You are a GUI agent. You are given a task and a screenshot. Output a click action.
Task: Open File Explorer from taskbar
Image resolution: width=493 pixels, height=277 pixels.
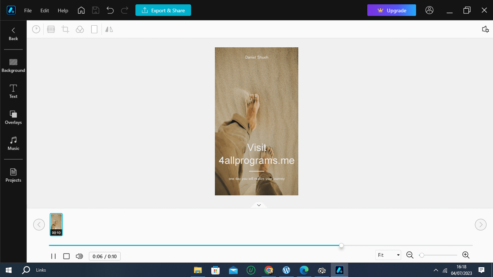(x=198, y=270)
